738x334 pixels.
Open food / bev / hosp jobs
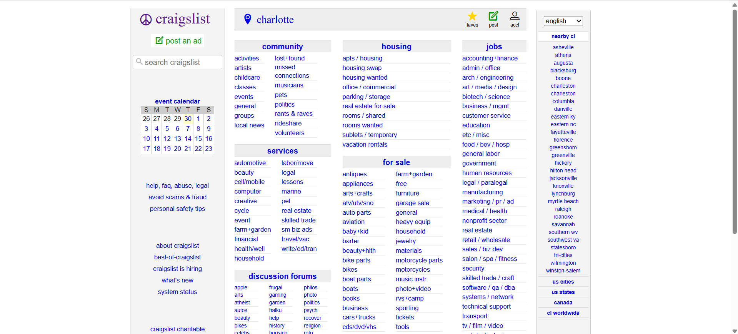486,144
